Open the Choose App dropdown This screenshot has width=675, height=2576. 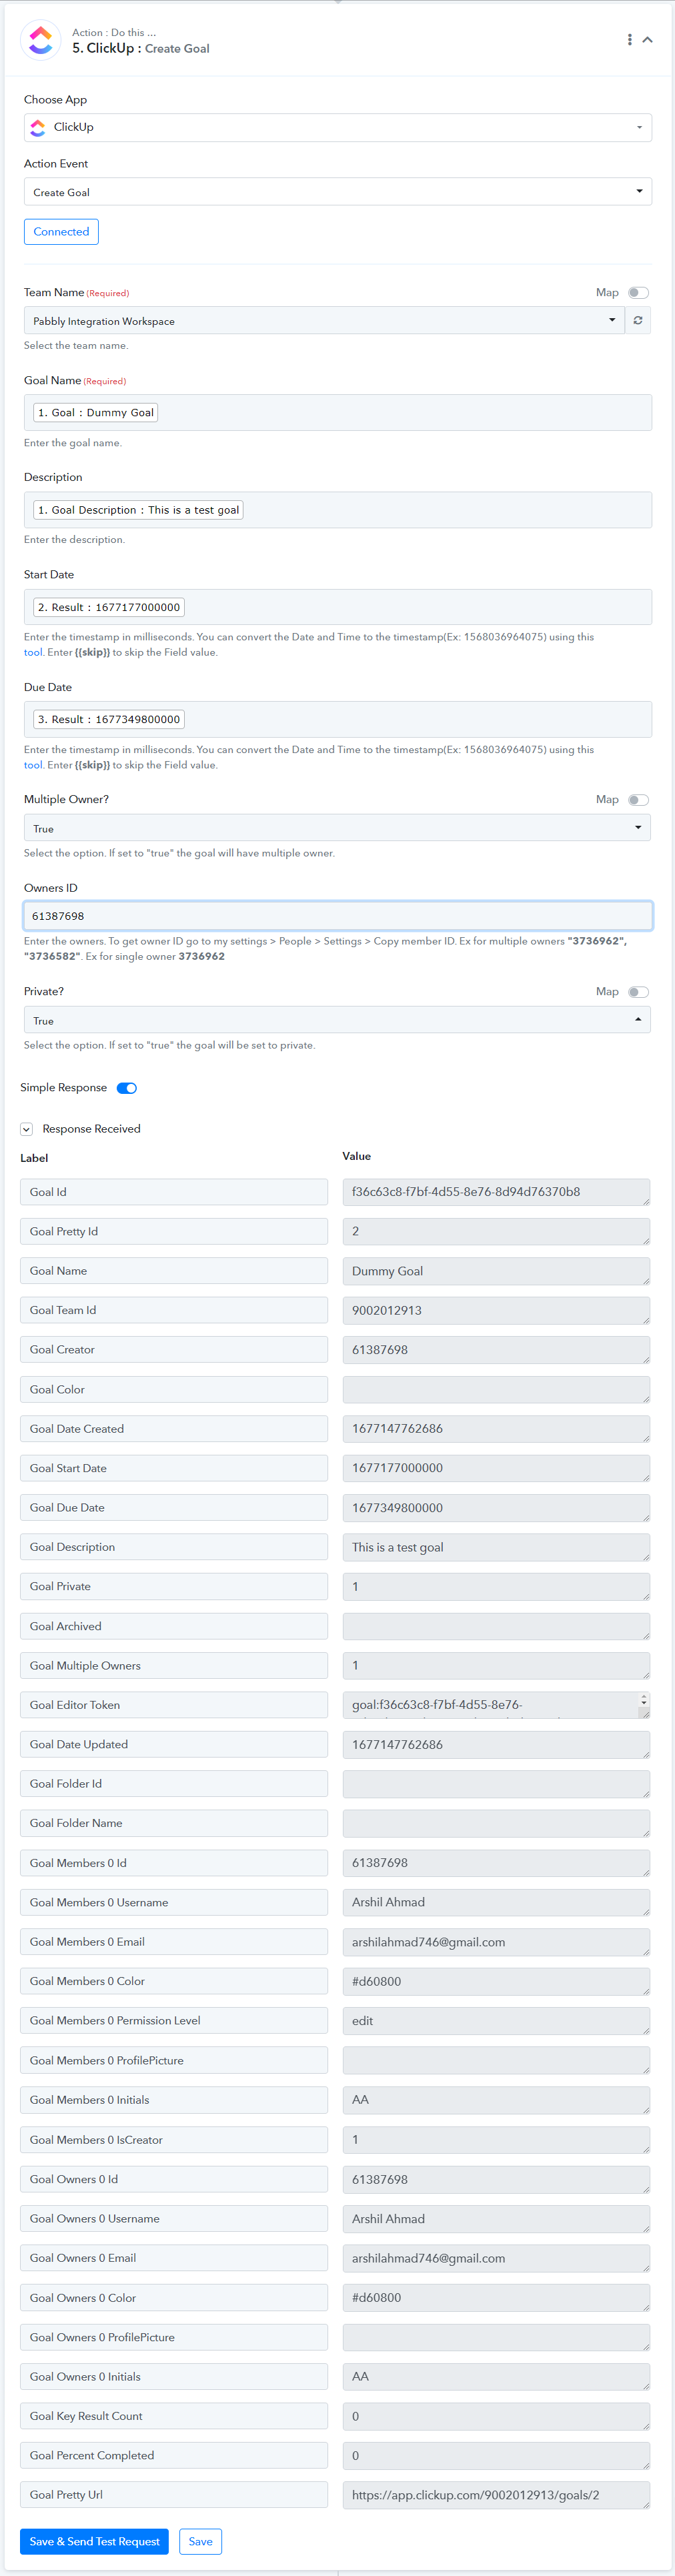tap(338, 127)
